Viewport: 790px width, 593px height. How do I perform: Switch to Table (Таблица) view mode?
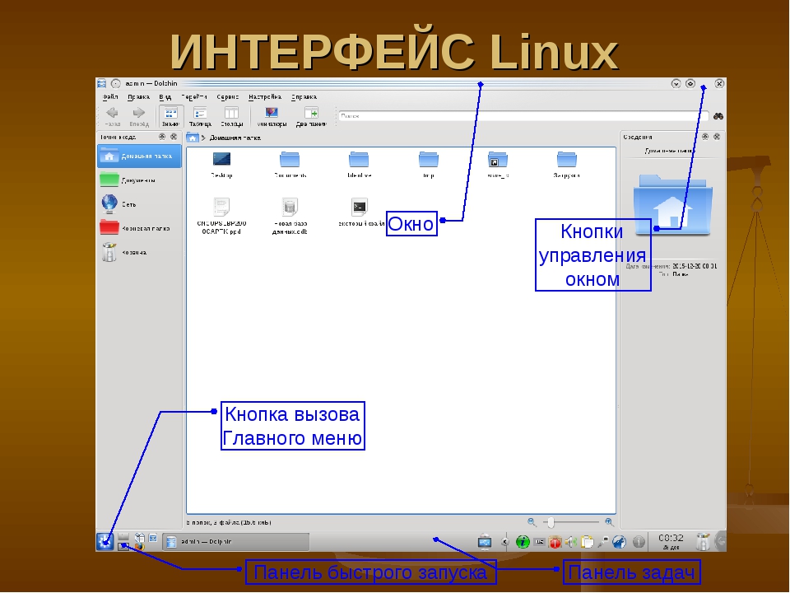tap(200, 116)
